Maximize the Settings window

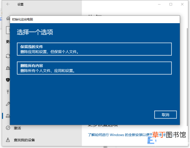coord(171,4)
